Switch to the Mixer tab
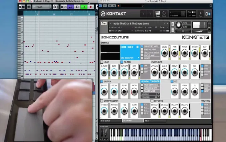The image size is (226, 142). [x=155, y=121]
